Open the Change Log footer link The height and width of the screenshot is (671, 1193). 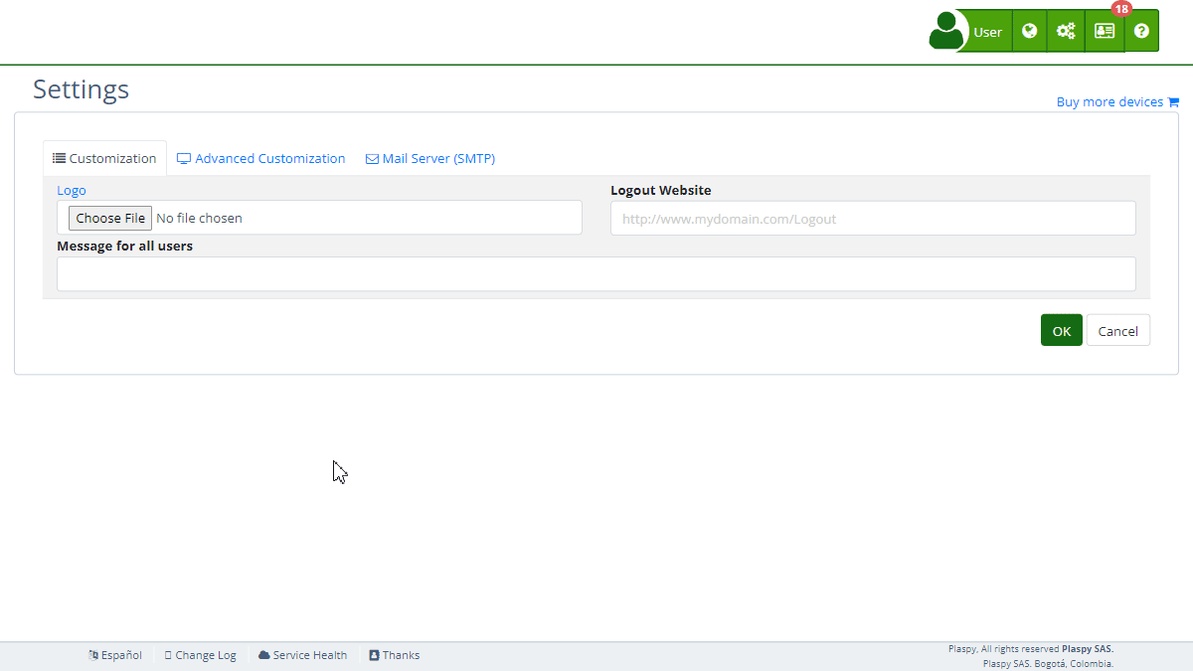pyautogui.click(x=205, y=656)
